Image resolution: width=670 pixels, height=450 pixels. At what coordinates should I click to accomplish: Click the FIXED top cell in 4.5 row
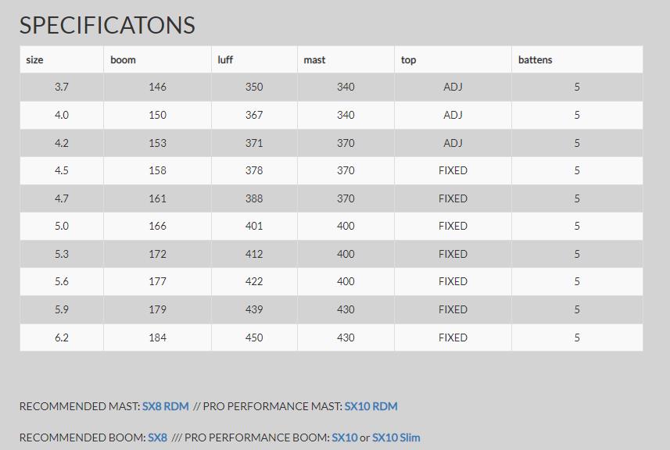[453, 171]
